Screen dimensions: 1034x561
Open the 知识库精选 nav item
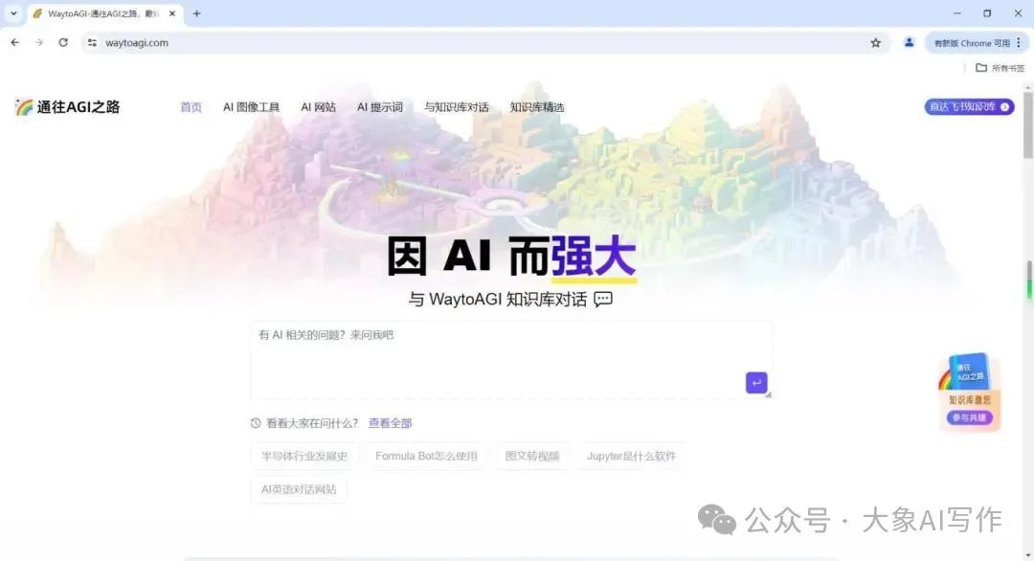[537, 107]
